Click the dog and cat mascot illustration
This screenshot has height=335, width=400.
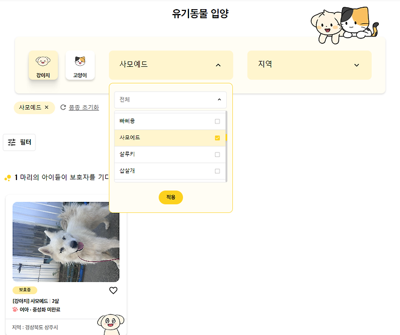(x=345, y=25)
